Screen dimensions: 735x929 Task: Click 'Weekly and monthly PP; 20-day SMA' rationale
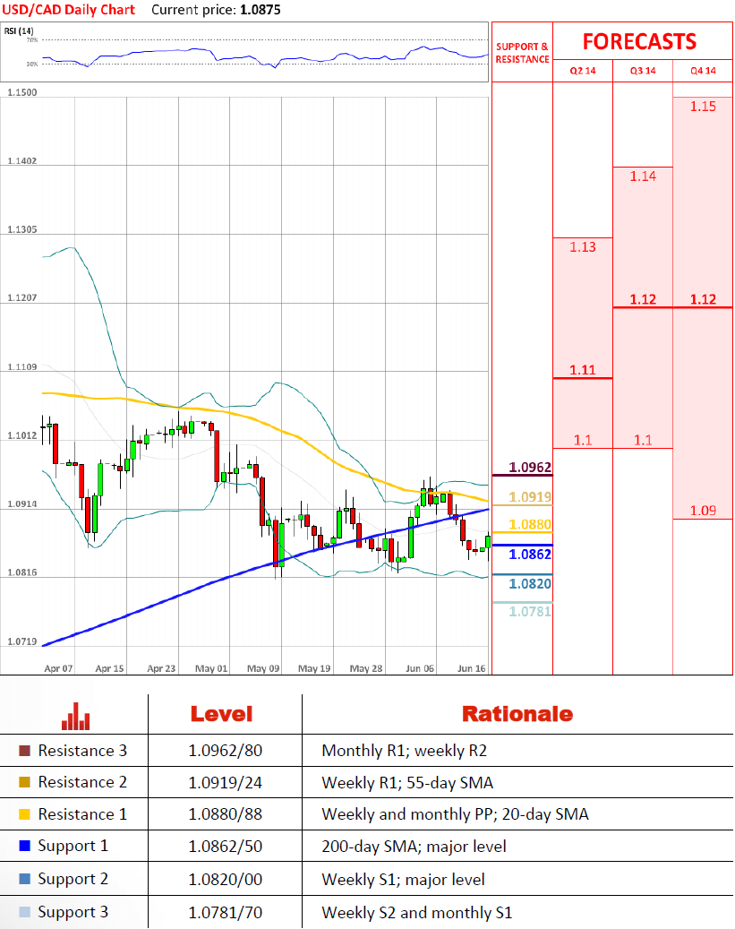456,814
